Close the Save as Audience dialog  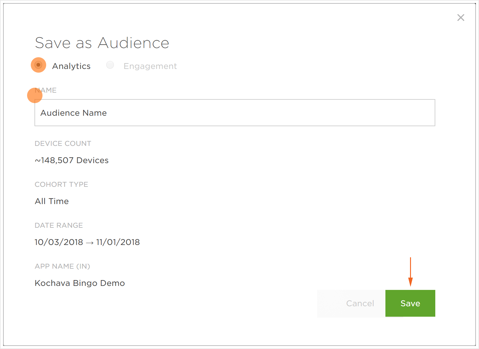[x=461, y=18]
